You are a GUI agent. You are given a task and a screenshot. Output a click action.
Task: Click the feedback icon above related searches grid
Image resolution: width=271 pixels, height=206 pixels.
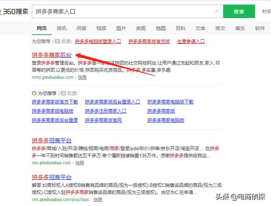click(63, 93)
